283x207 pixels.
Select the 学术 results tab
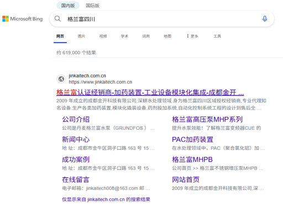(124, 36)
